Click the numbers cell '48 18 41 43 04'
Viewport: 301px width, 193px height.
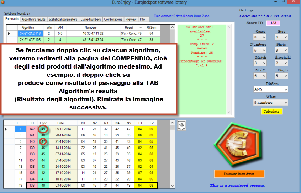pos(93,40)
